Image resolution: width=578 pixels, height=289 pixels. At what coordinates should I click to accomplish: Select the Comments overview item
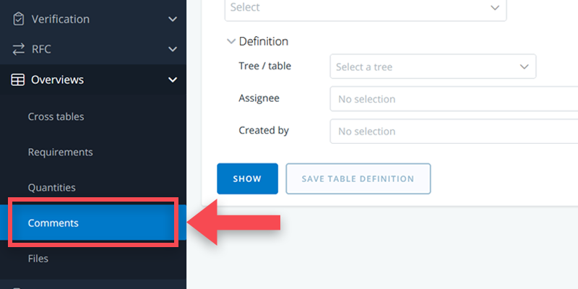(x=53, y=223)
